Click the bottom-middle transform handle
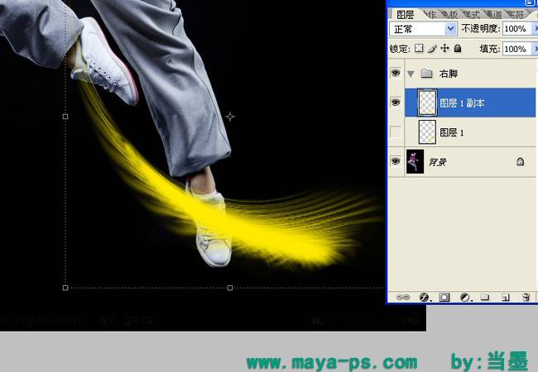The height and width of the screenshot is (372, 538). pyautogui.click(x=230, y=288)
